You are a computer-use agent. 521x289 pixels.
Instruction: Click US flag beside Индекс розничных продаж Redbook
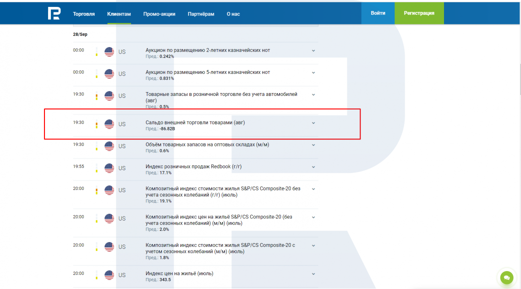click(x=110, y=168)
